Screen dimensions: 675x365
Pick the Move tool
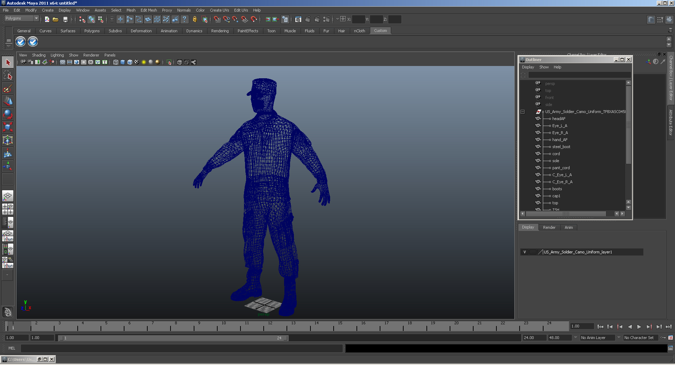pos(8,101)
